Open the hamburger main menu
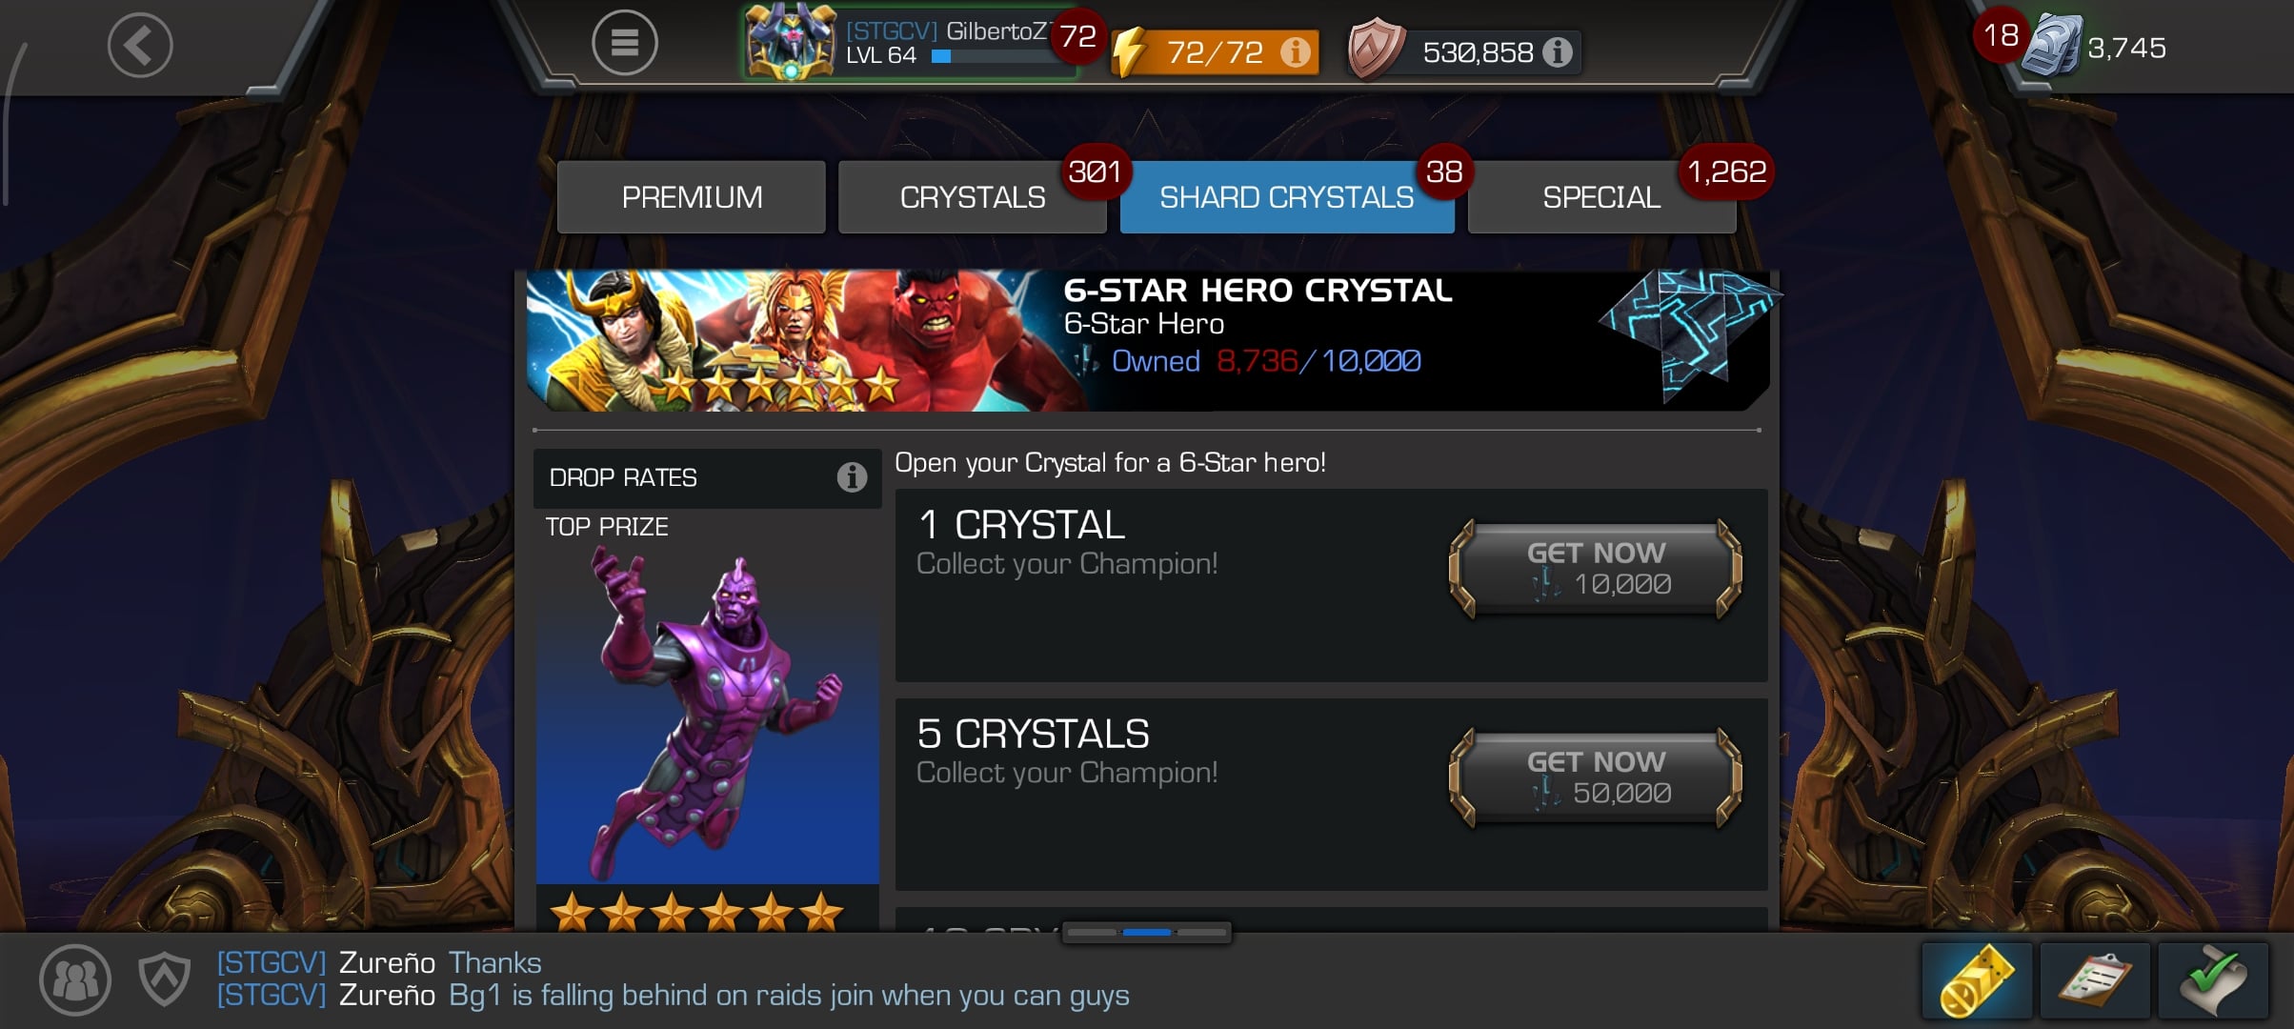2294x1029 pixels. point(625,43)
